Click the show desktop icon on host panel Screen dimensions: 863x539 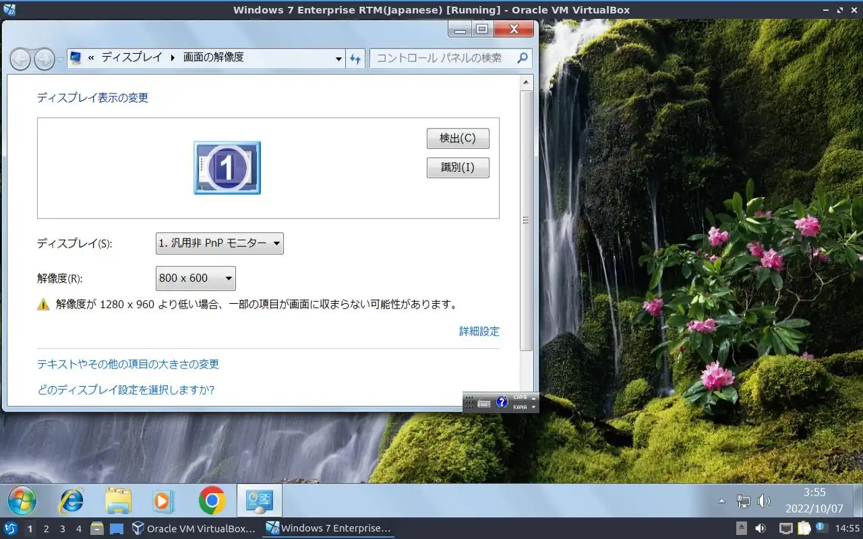tap(117, 529)
